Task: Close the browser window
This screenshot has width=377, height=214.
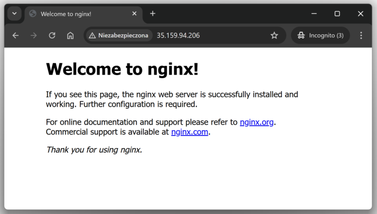Action: pyautogui.click(x=360, y=14)
